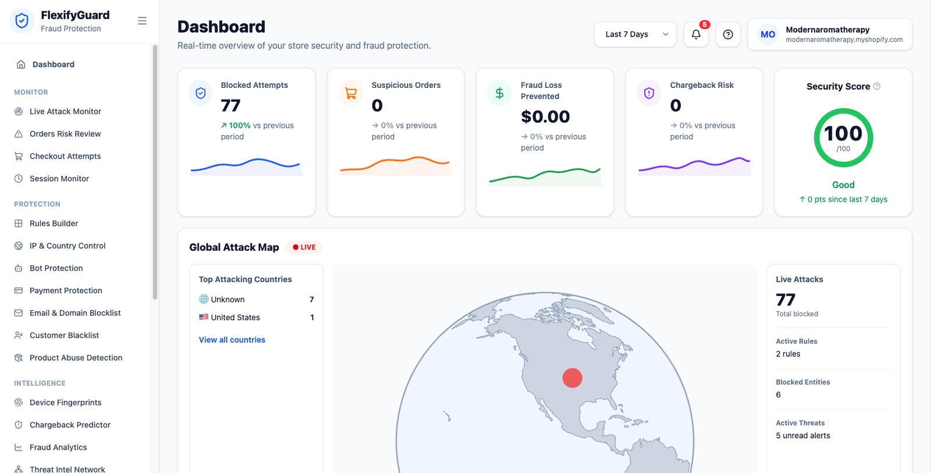Click the Threat Intel Network icon
Viewport: 931px width, 473px height.
[x=19, y=469]
